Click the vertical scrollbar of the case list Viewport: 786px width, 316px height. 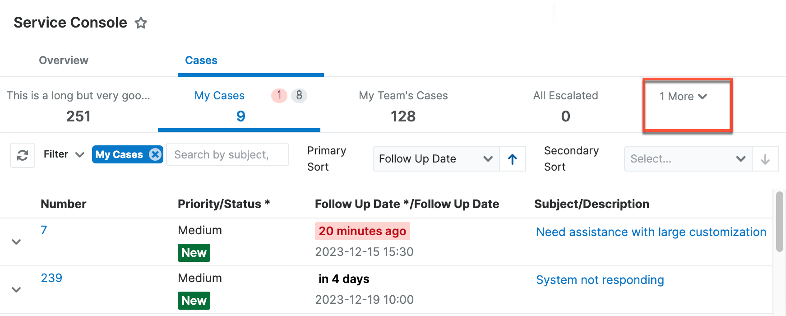(x=780, y=221)
